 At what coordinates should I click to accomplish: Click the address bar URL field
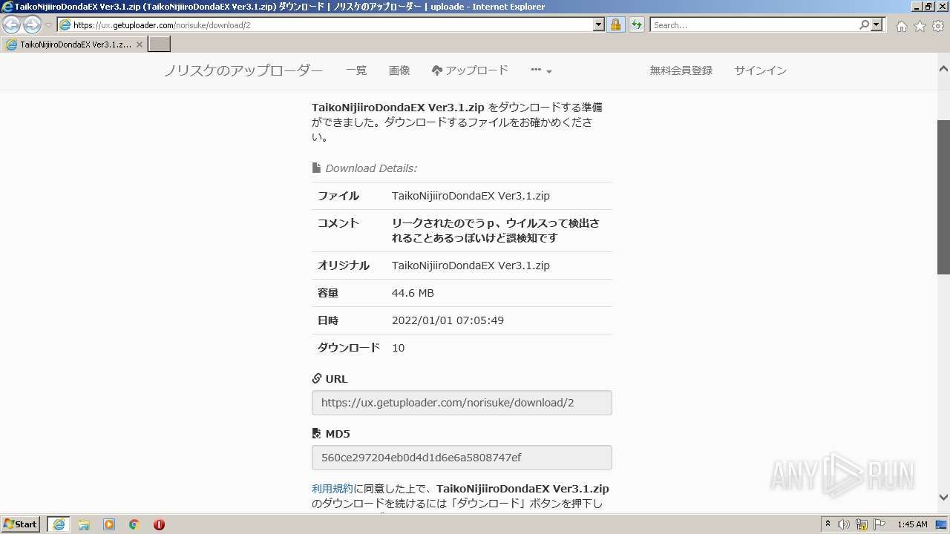click(x=324, y=25)
